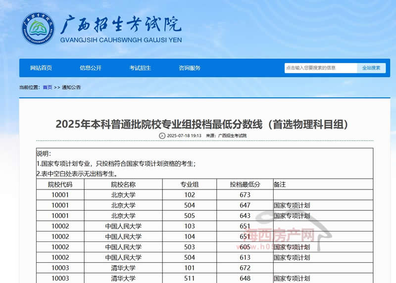This screenshot has height=283, width=396.
Task: Click 专业组 cell 104 for 中国人民大学
Action: tap(190, 236)
